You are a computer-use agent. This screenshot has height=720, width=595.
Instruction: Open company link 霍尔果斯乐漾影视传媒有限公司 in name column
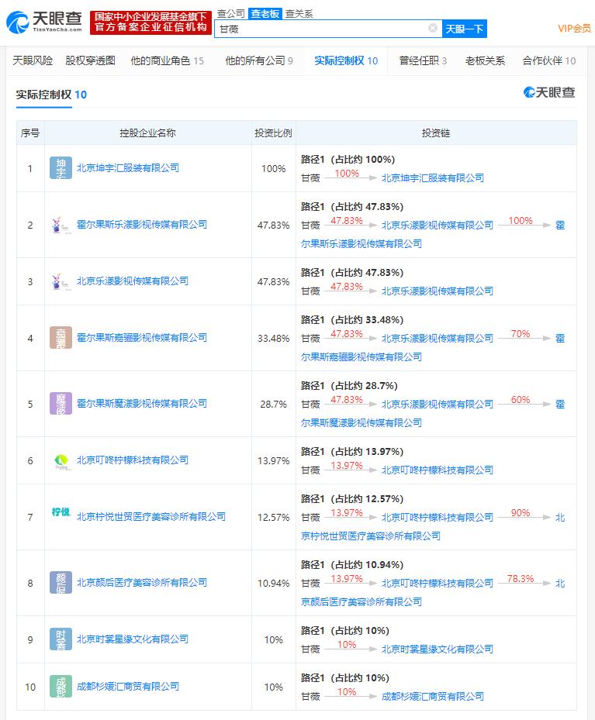(141, 225)
